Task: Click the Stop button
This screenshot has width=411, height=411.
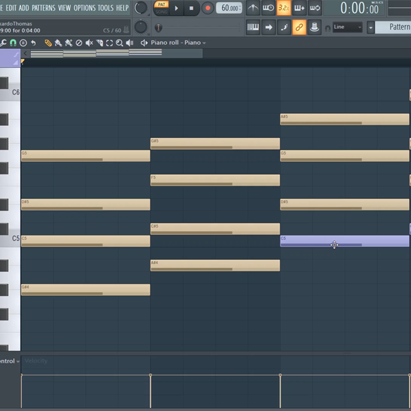Action: point(191,8)
